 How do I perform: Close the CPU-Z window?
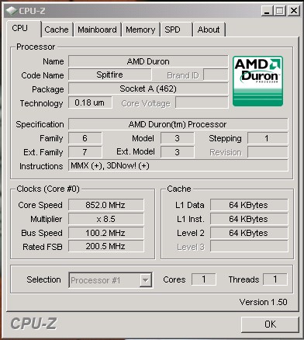294,11
